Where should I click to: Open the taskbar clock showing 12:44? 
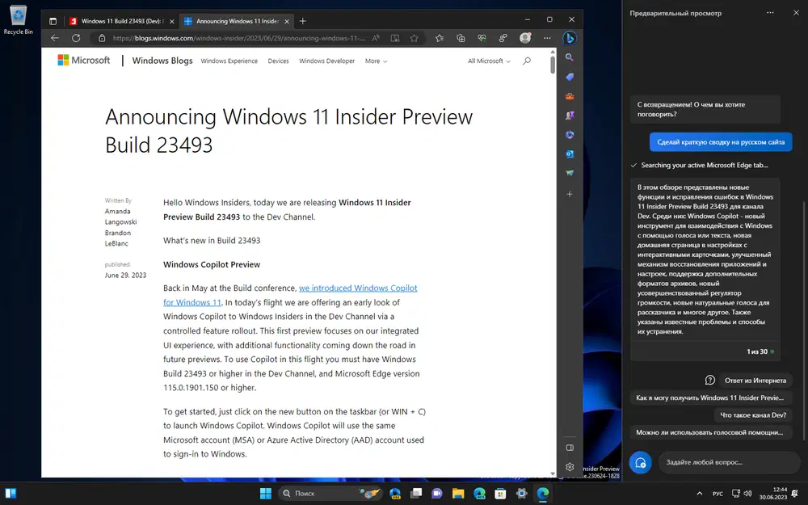(x=773, y=493)
